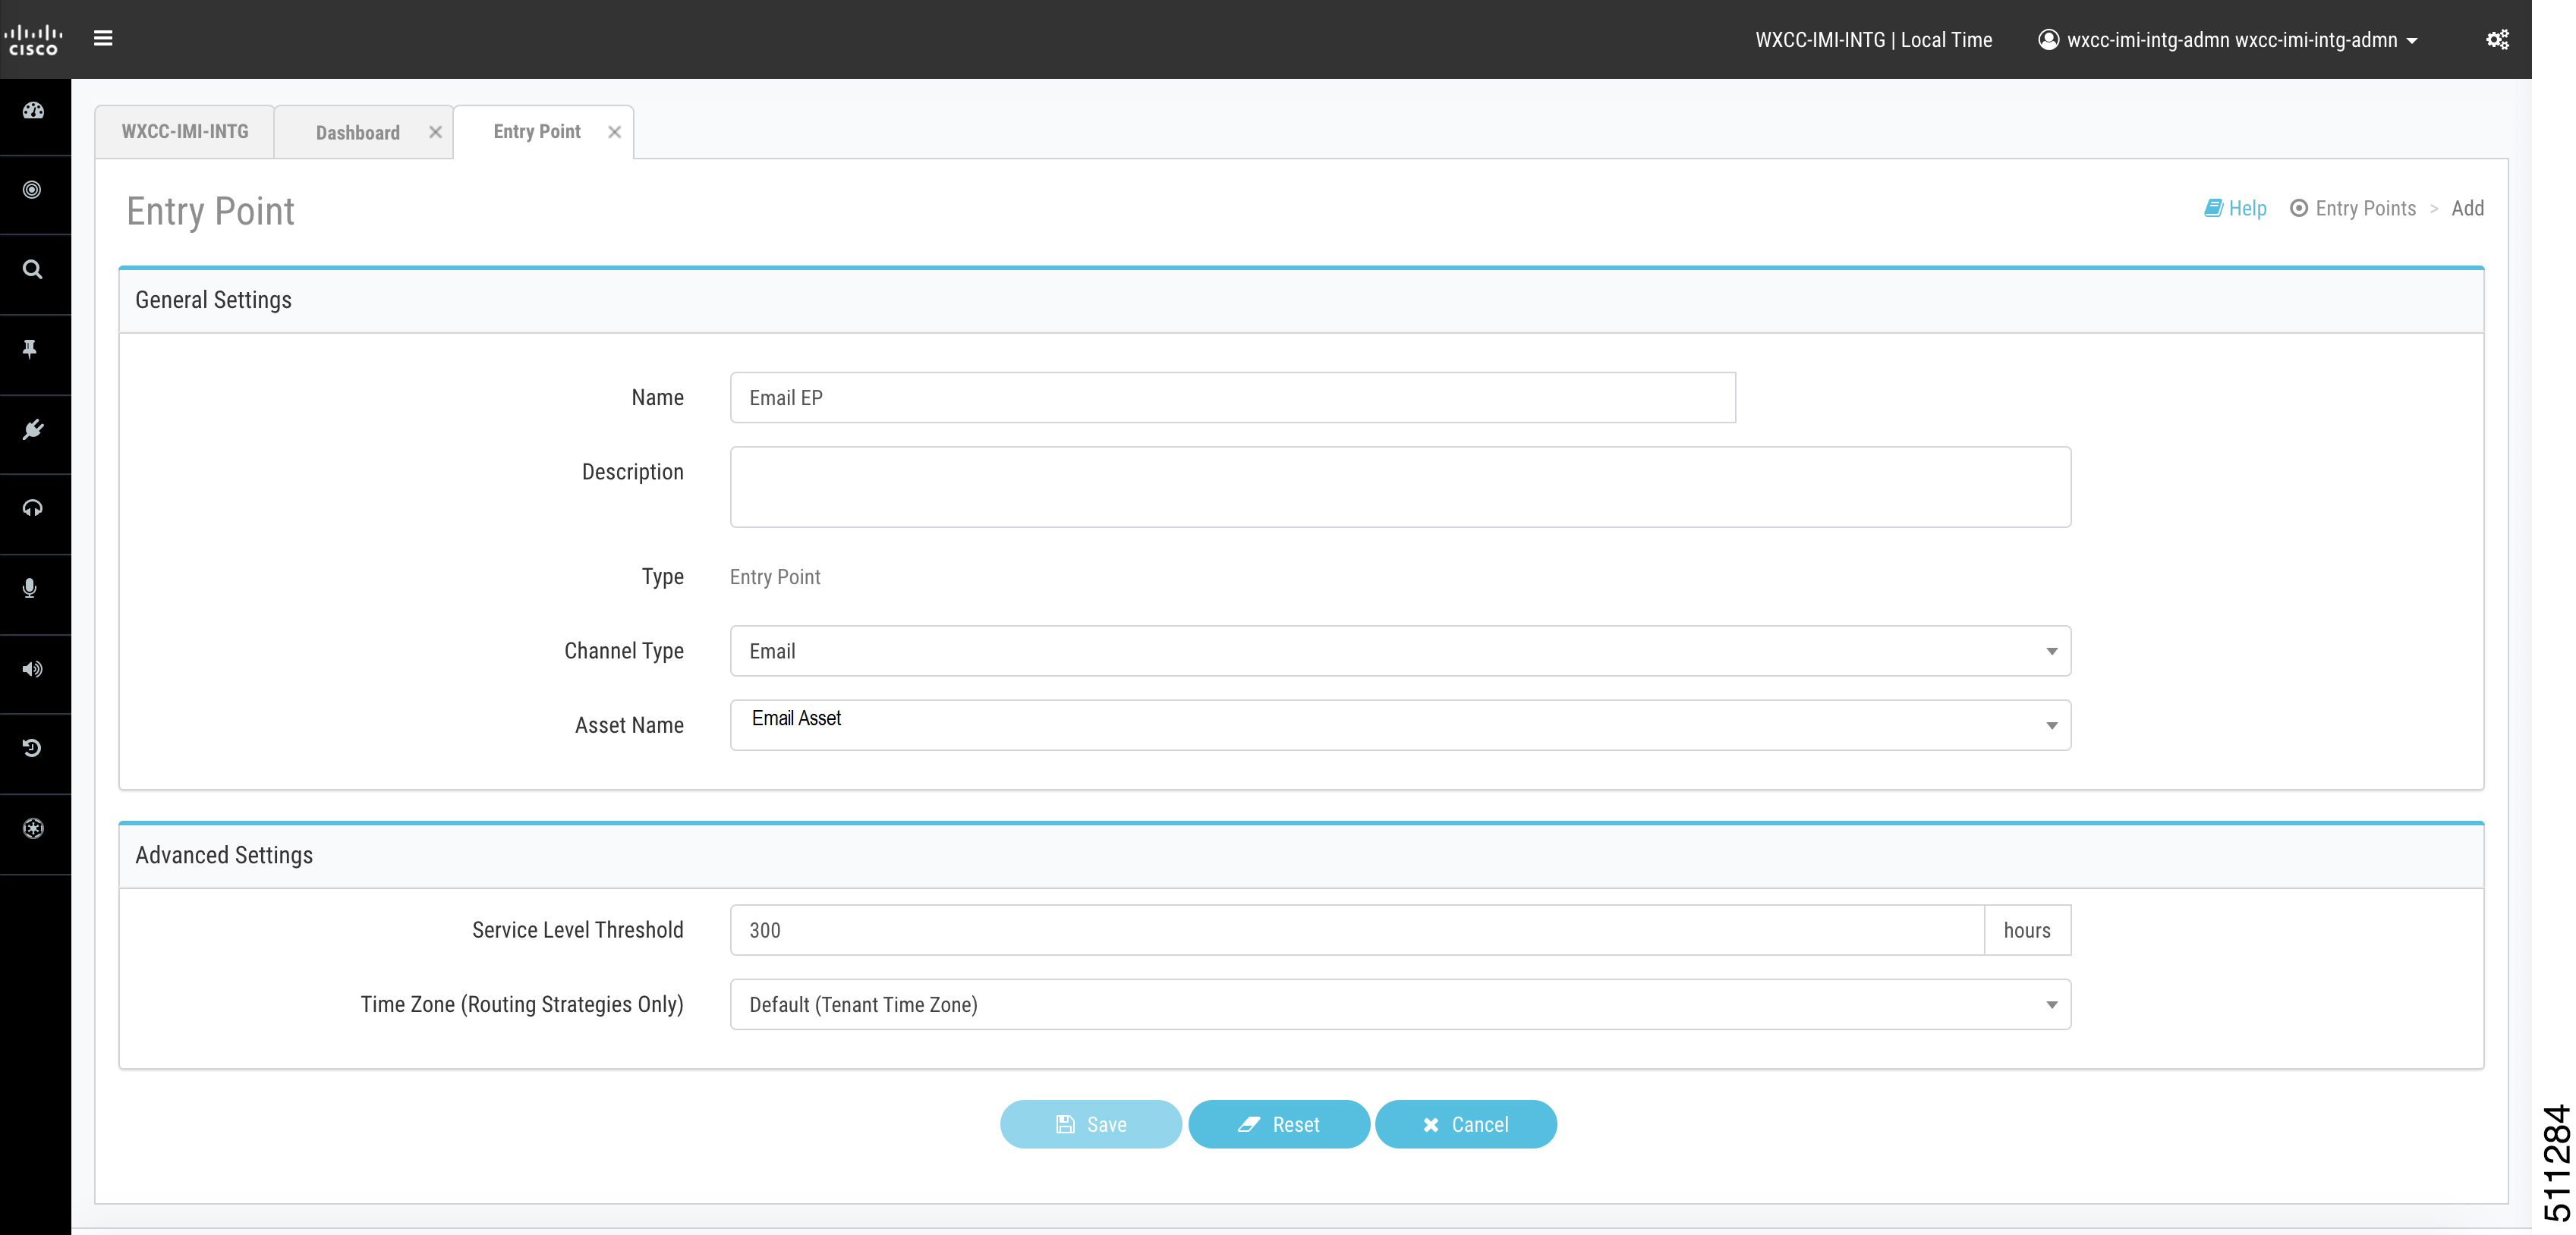Open the plug integration sidebar icon

click(x=33, y=429)
